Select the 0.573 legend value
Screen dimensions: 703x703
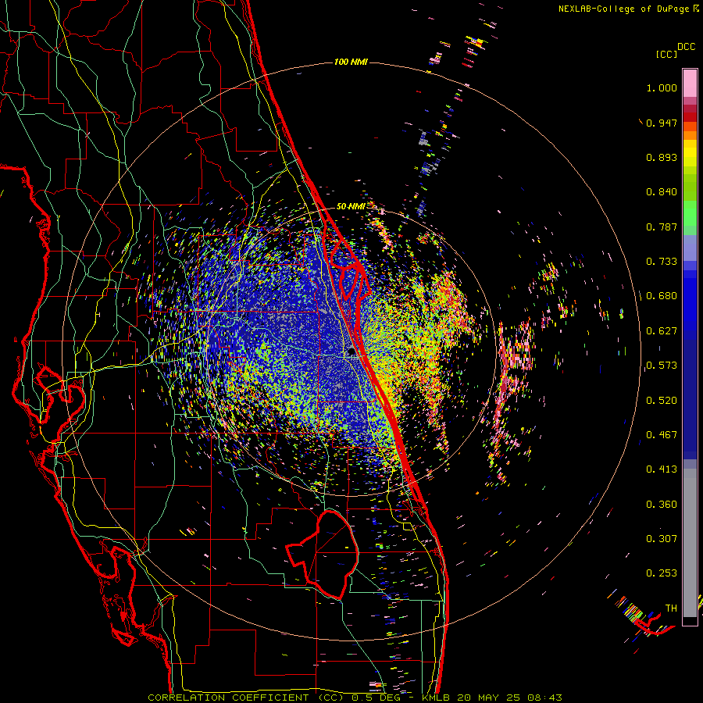(x=662, y=366)
